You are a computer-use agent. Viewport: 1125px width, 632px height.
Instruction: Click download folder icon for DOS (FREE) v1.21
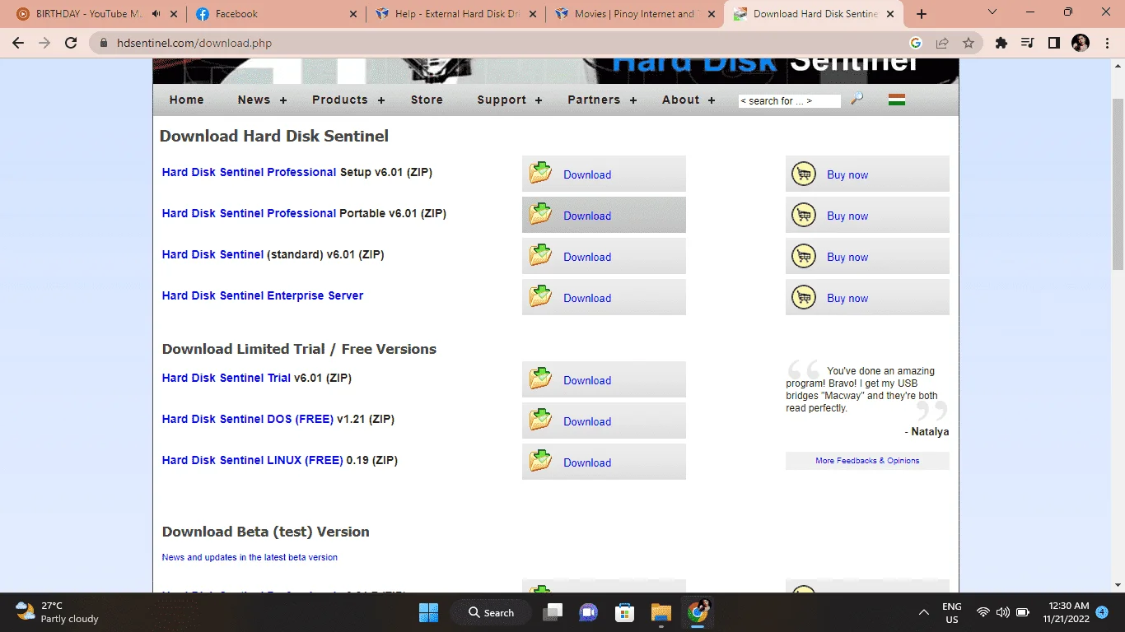click(541, 420)
